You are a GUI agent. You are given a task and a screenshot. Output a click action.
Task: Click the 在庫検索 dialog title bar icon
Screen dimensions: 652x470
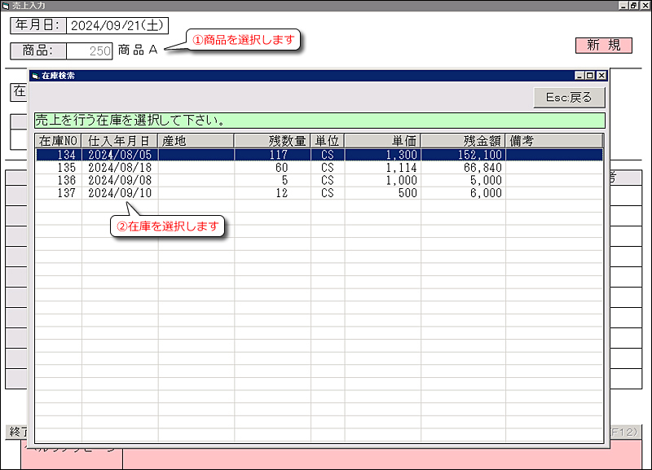(35, 75)
